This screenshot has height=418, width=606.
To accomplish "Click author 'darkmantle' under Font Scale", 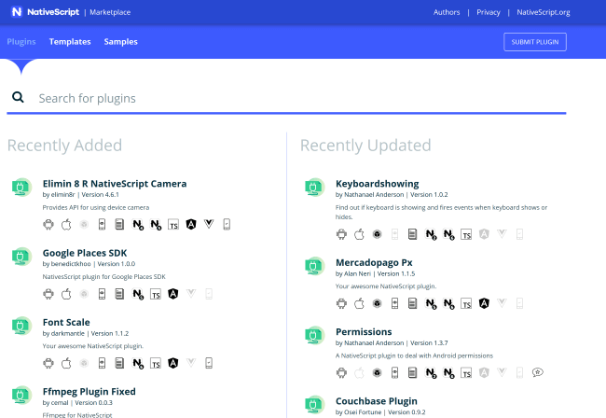I will click(x=68, y=333).
